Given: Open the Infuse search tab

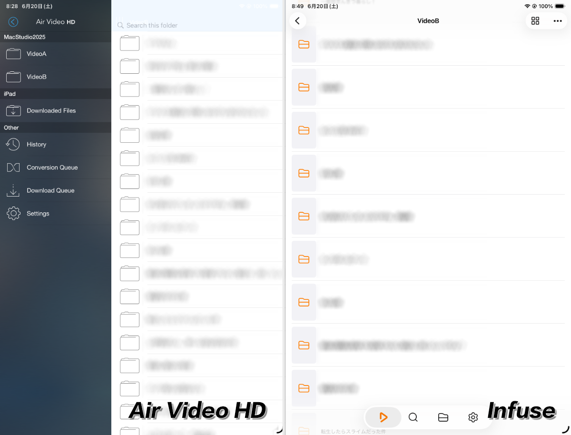Looking at the screenshot, I should coord(413,417).
